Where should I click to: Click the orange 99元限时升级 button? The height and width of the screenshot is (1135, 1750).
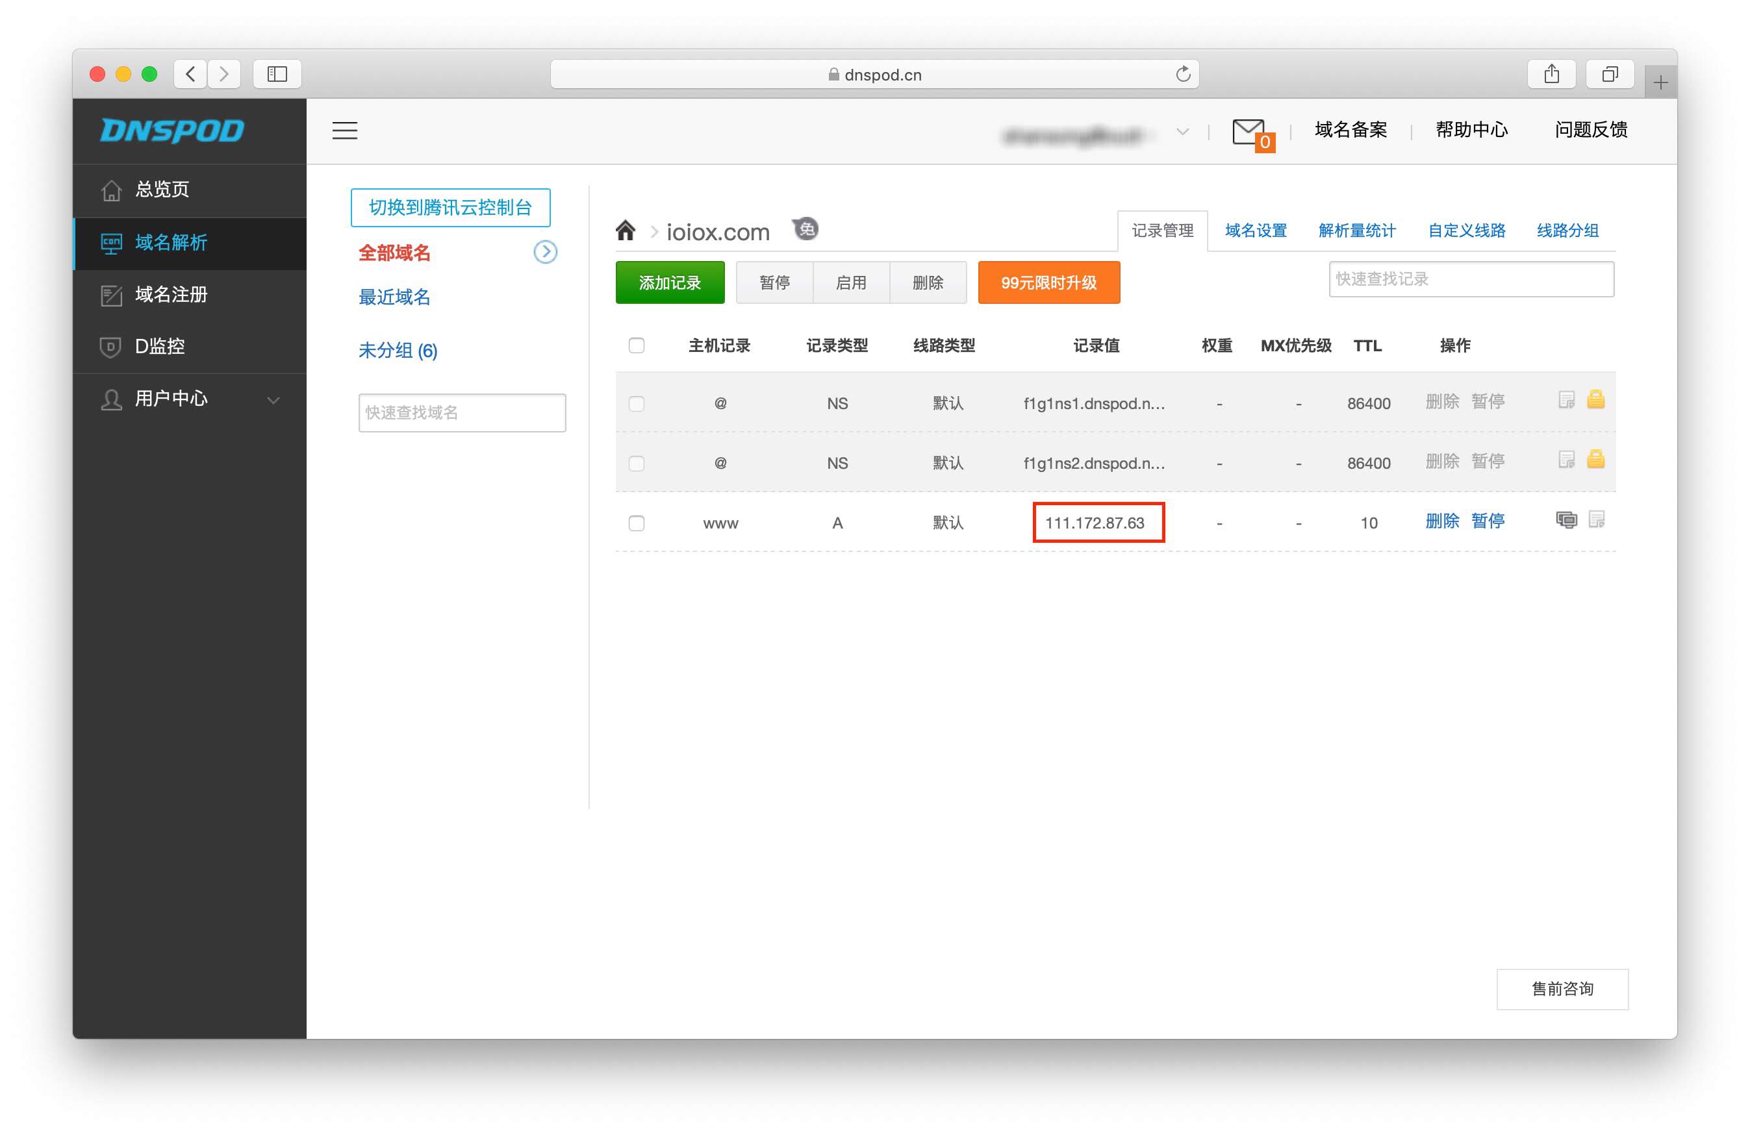(x=1048, y=283)
